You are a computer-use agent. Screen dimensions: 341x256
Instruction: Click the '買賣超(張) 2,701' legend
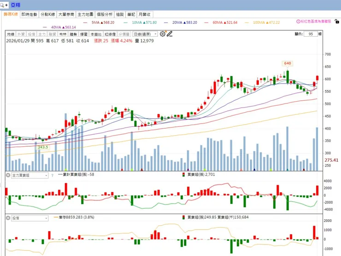[x=199, y=175]
